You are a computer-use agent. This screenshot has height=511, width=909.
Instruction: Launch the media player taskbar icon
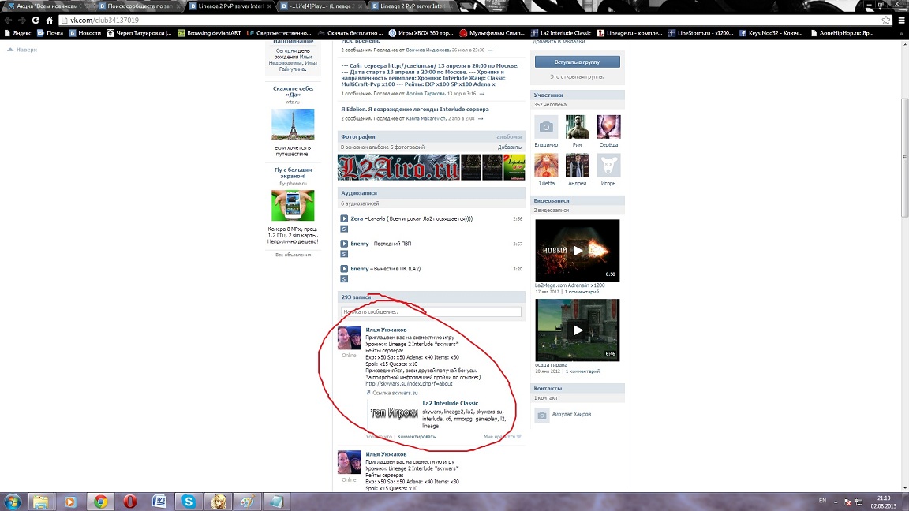pyautogui.click(x=70, y=502)
